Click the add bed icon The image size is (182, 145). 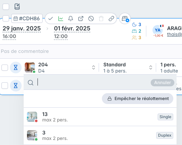tap(125, 18)
